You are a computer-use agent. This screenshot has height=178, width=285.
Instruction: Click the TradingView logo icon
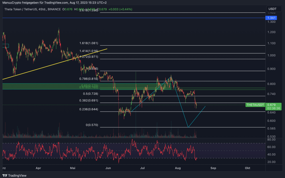(5, 175)
